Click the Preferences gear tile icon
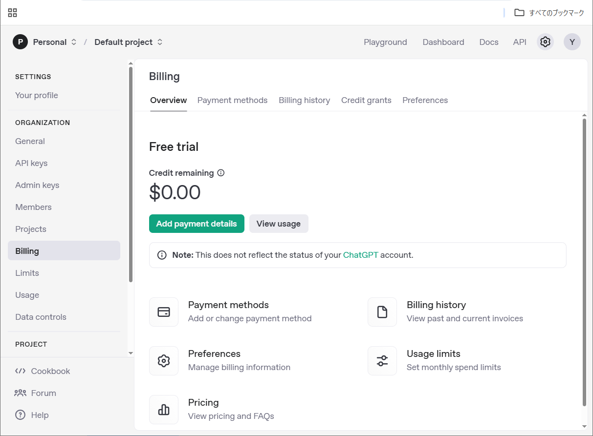The width and height of the screenshot is (593, 436). (164, 361)
